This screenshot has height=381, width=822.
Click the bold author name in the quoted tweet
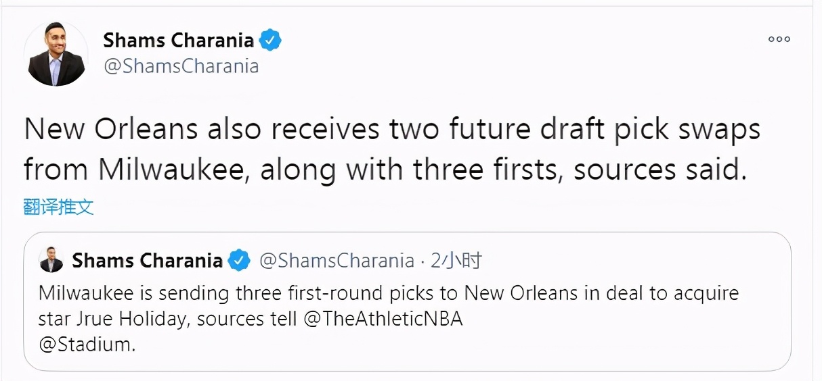tap(147, 260)
